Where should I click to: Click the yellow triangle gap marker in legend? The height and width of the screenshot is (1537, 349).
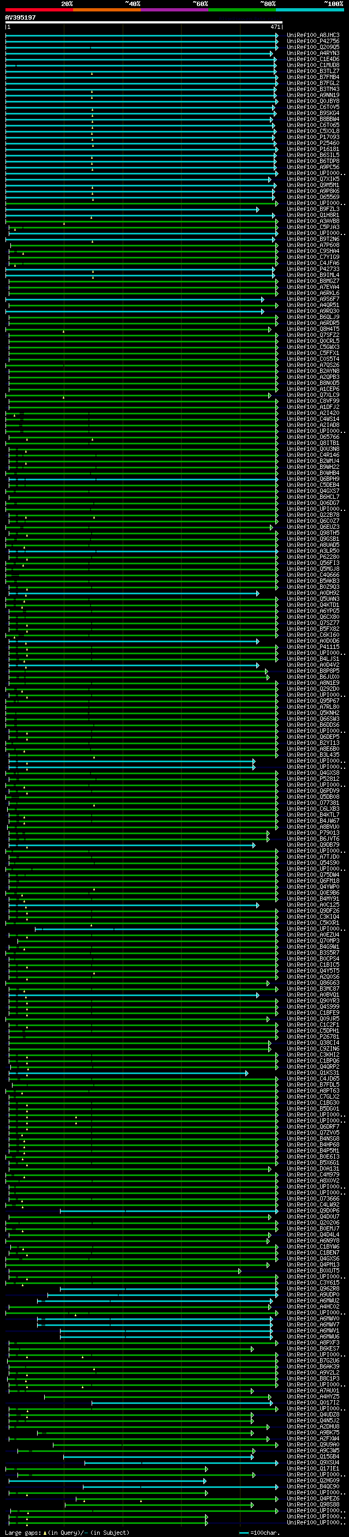45,1532
